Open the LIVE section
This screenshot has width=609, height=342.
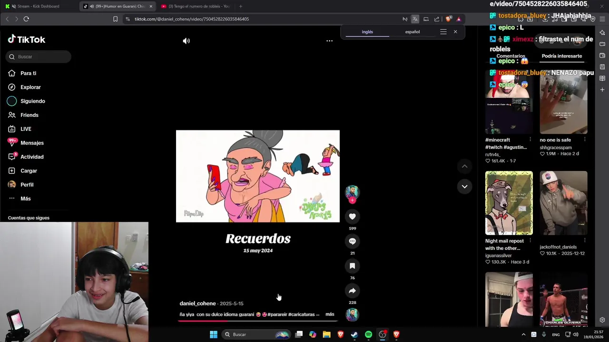pos(26,129)
